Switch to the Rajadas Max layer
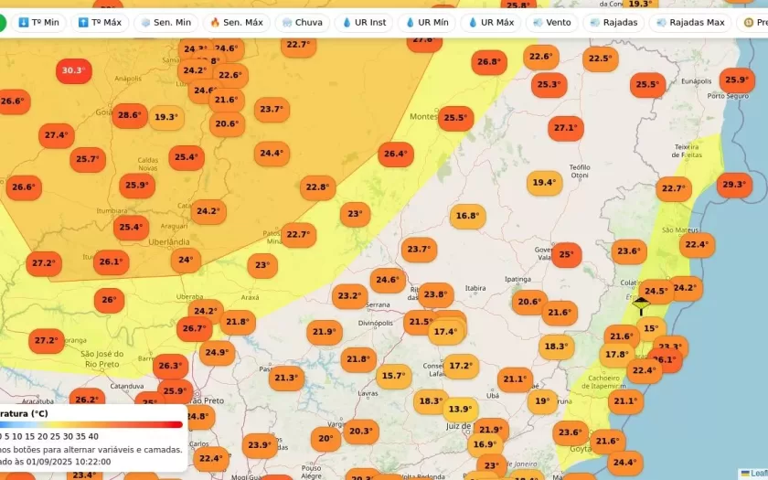This screenshot has width=768, height=480. (x=689, y=22)
